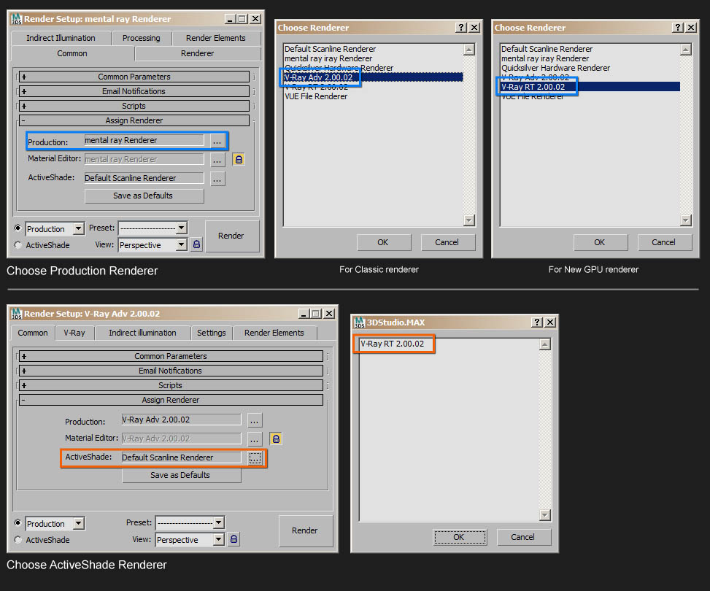The width and height of the screenshot is (710, 591).
Task: Click Save as Defaults in mental ray Render Setup
Action: point(144,196)
